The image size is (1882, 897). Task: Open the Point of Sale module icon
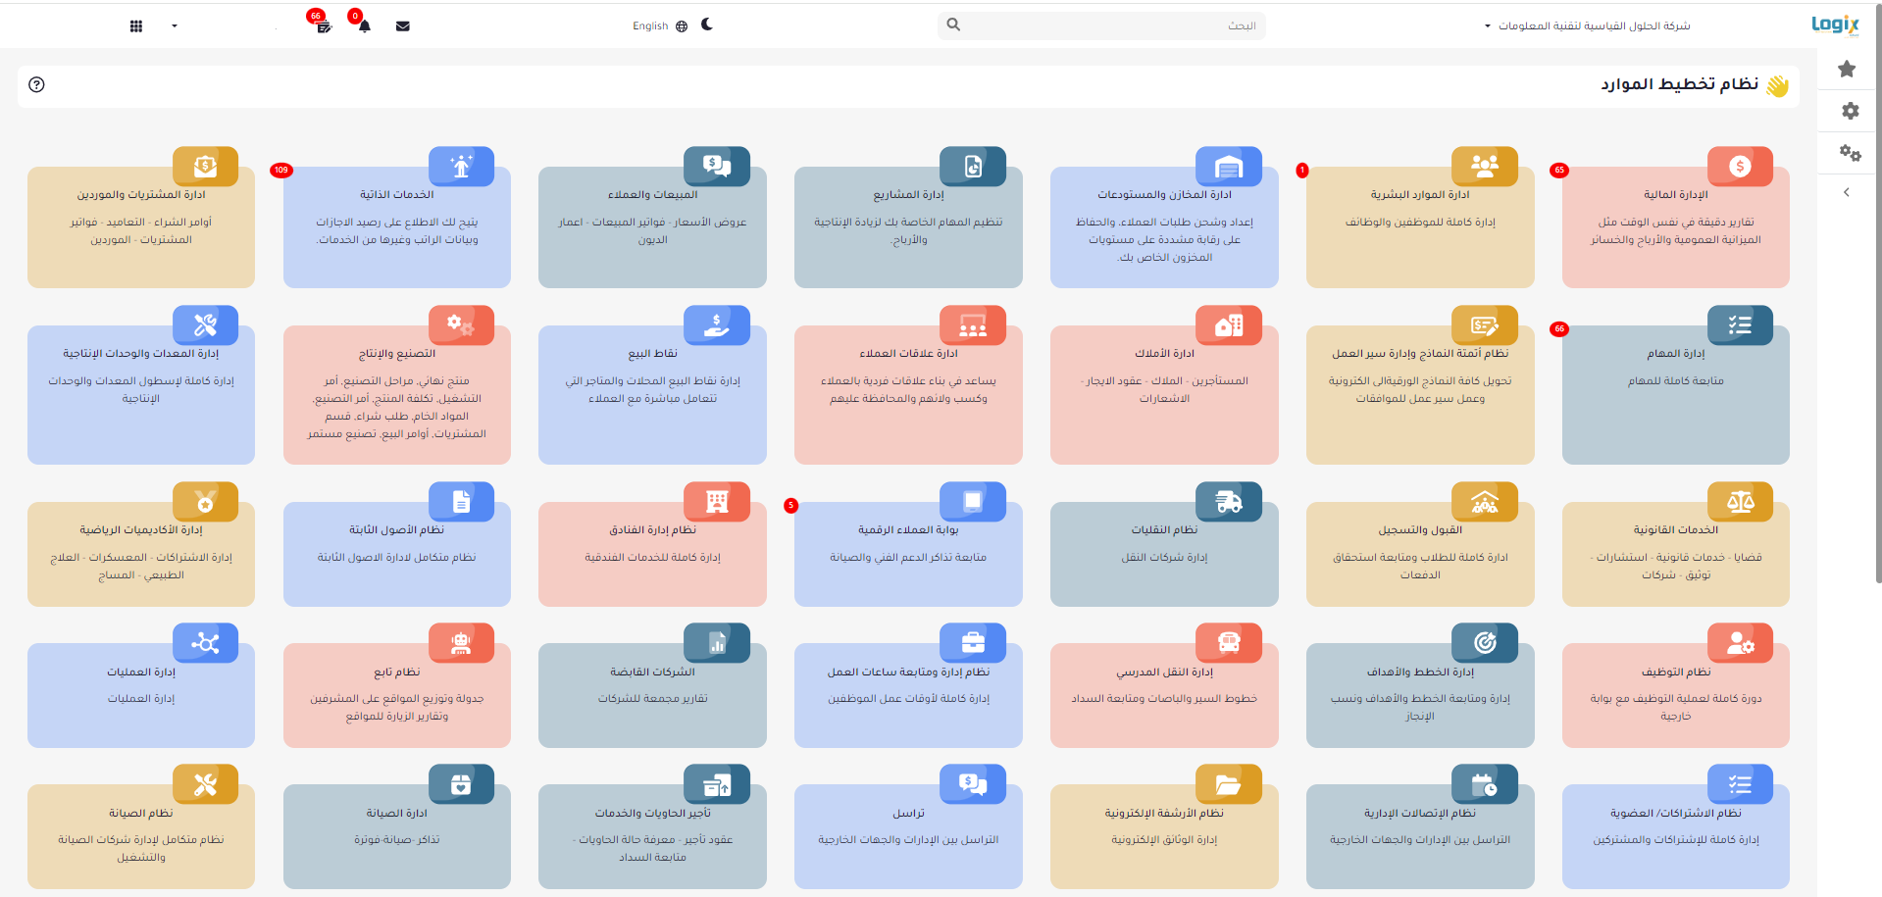[716, 325]
